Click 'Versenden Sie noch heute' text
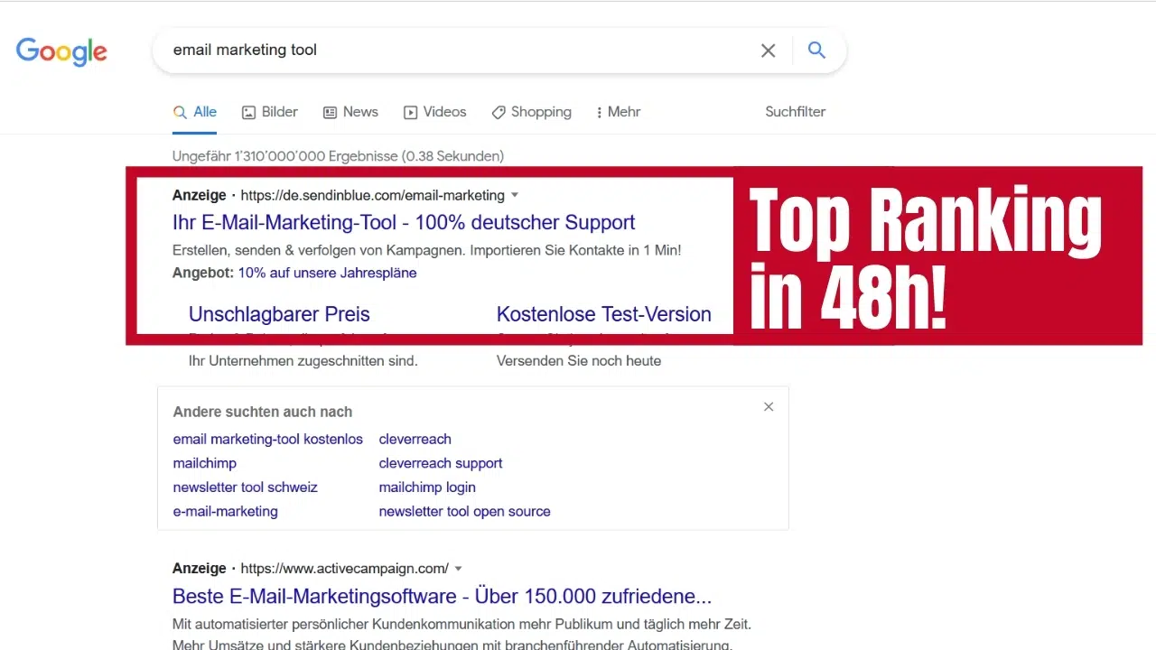This screenshot has height=650, width=1156. tap(579, 361)
